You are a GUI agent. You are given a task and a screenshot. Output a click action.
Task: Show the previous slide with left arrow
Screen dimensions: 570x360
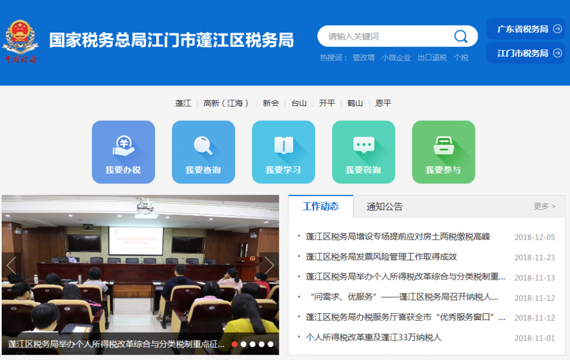click(x=11, y=265)
